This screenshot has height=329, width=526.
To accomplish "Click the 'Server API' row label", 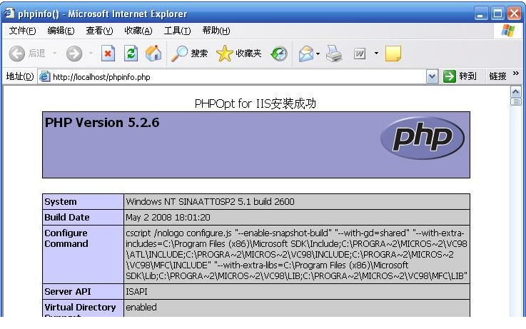I will [67, 291].
